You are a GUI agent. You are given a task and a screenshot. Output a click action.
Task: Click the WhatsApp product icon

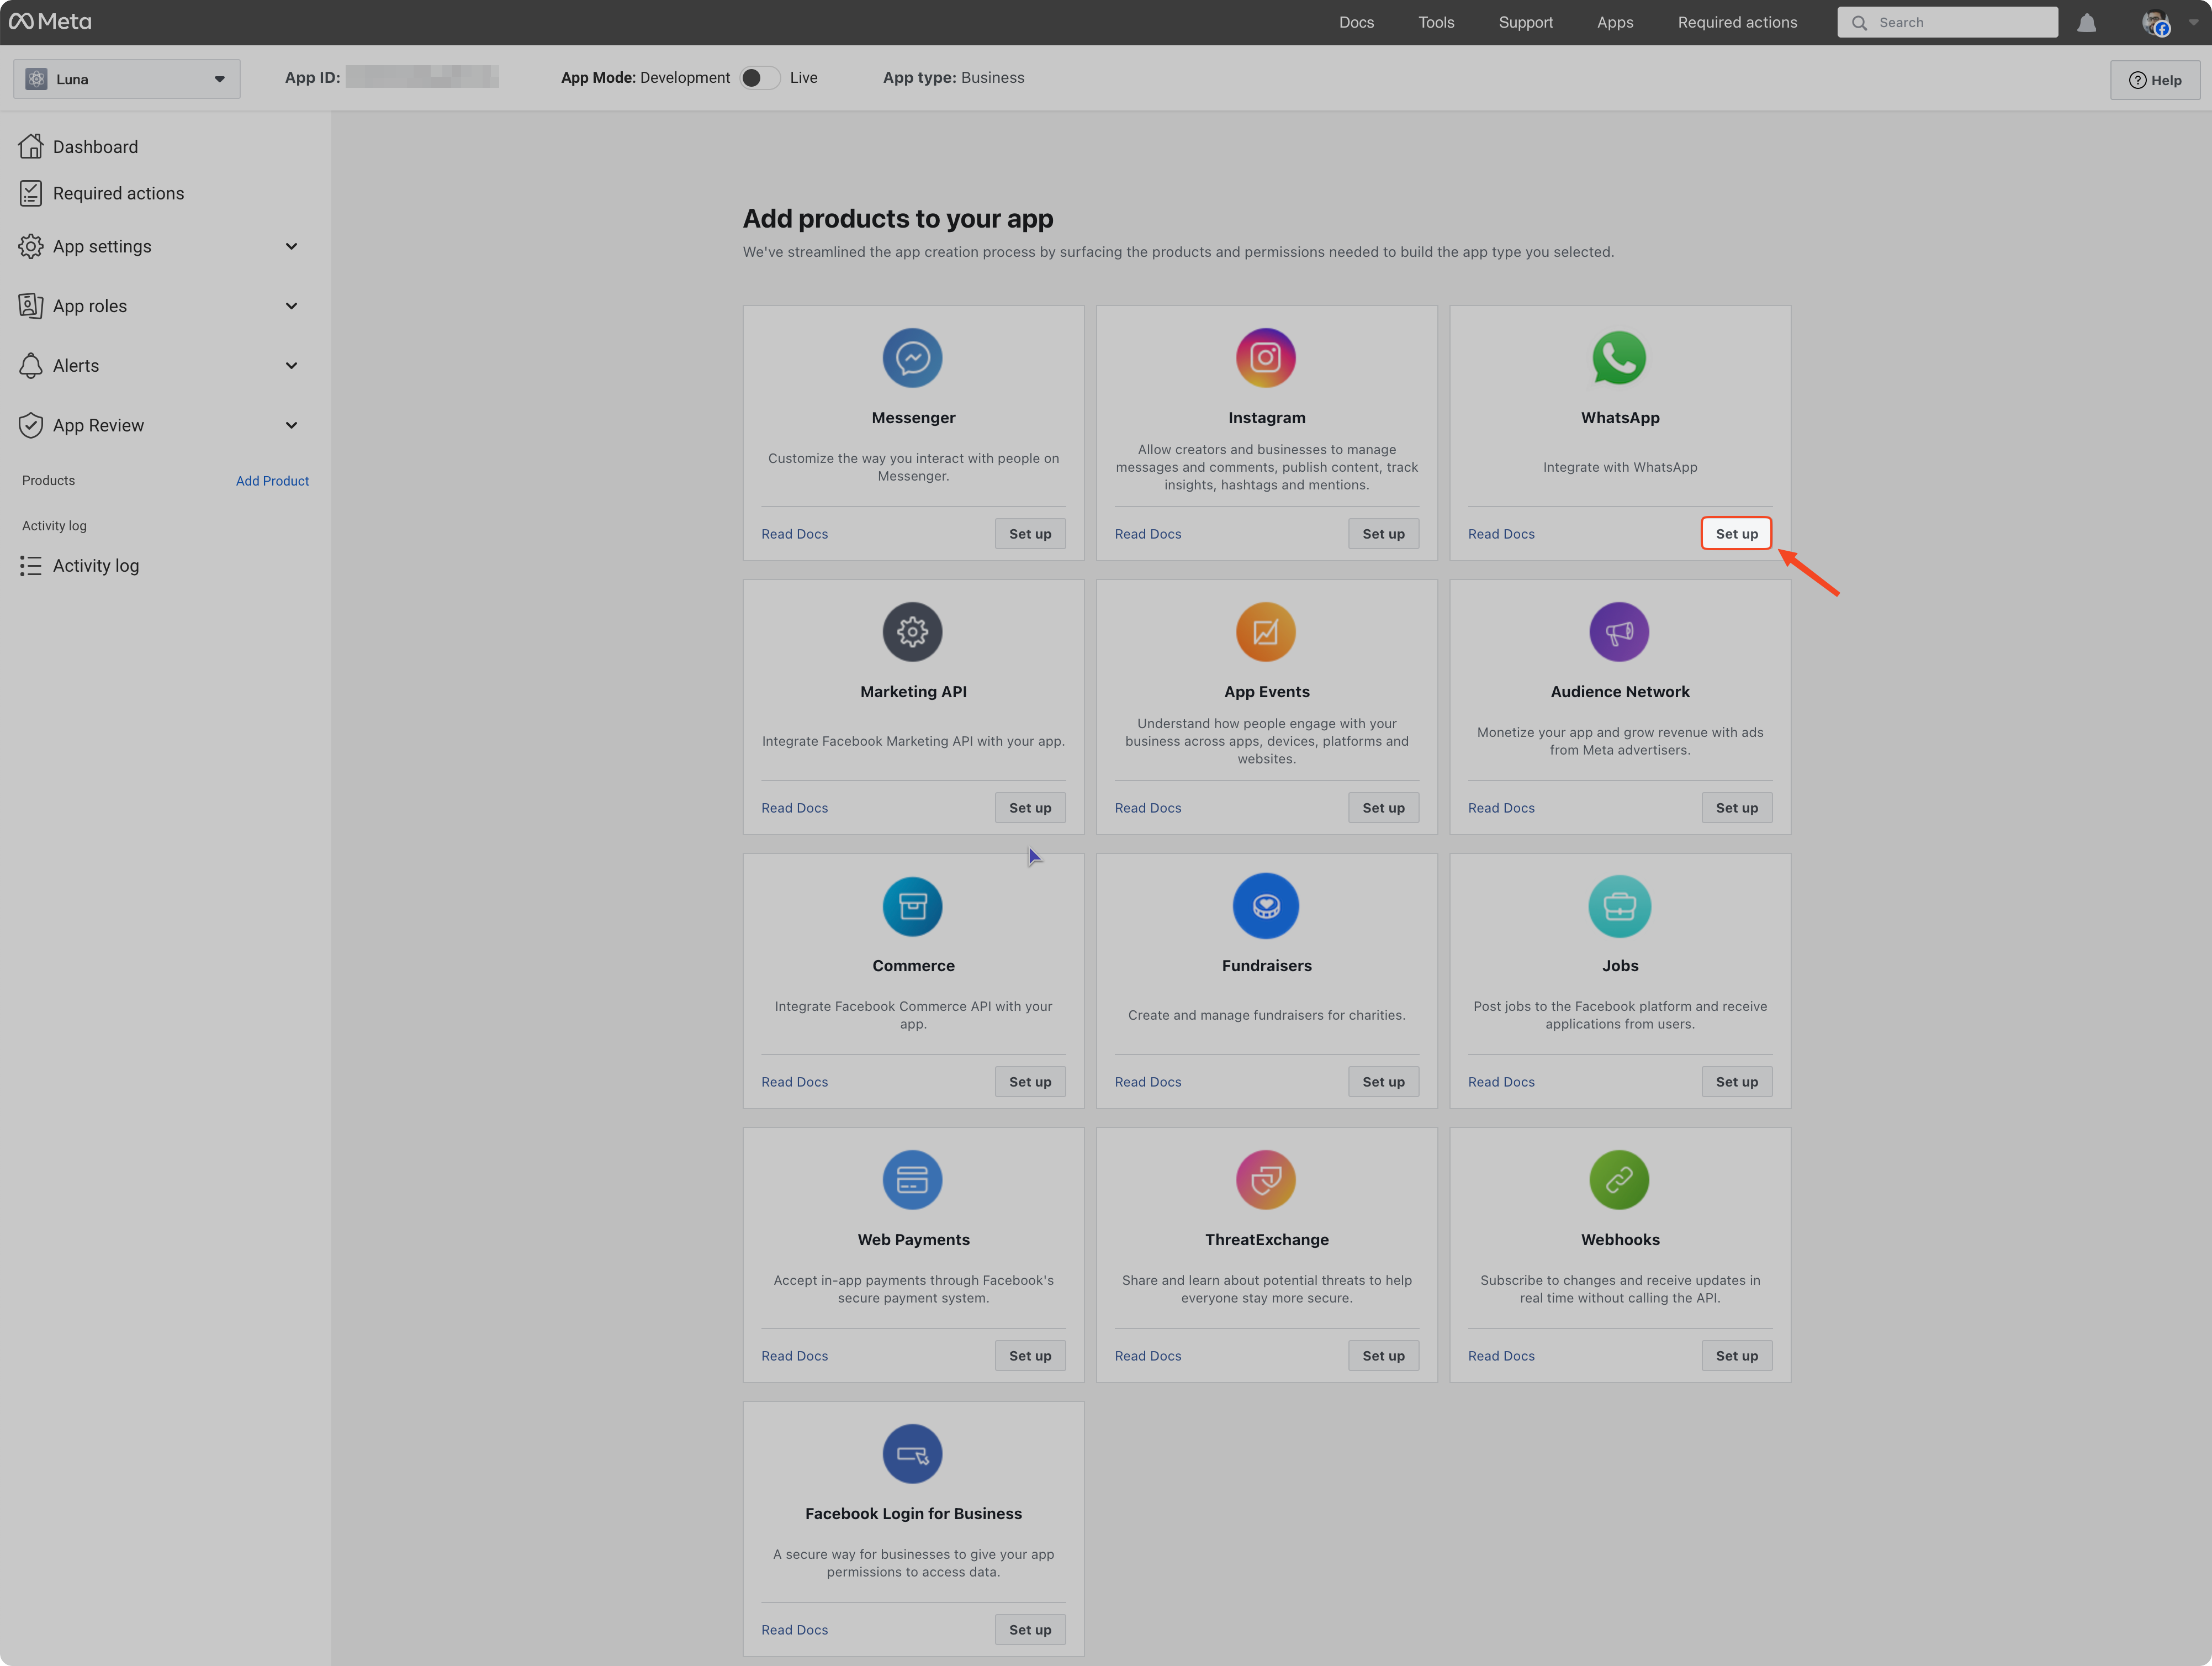click(x=1619, y=357)
